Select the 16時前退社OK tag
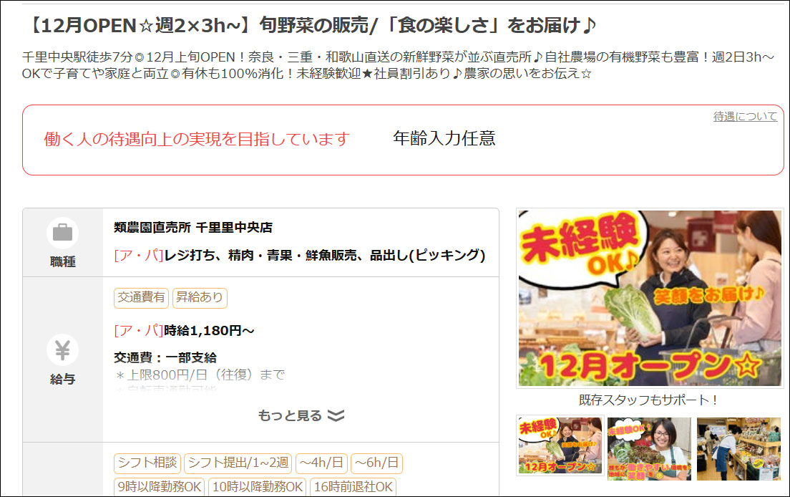Screen dimensions: 790x497 pos(353,487)
